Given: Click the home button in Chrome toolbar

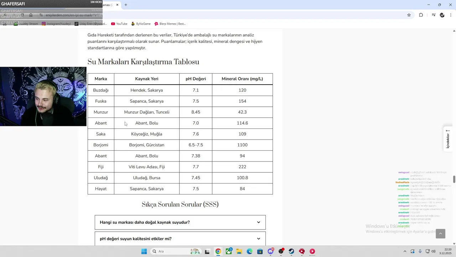Looking at the screenshot, I should [x=31, y=15].
